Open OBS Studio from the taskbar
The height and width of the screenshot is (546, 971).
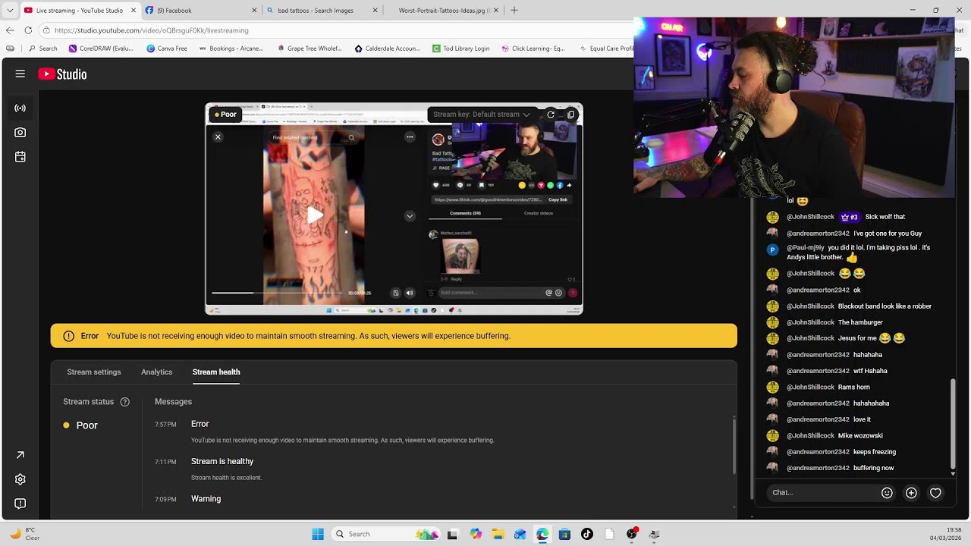tap(632, 534)
